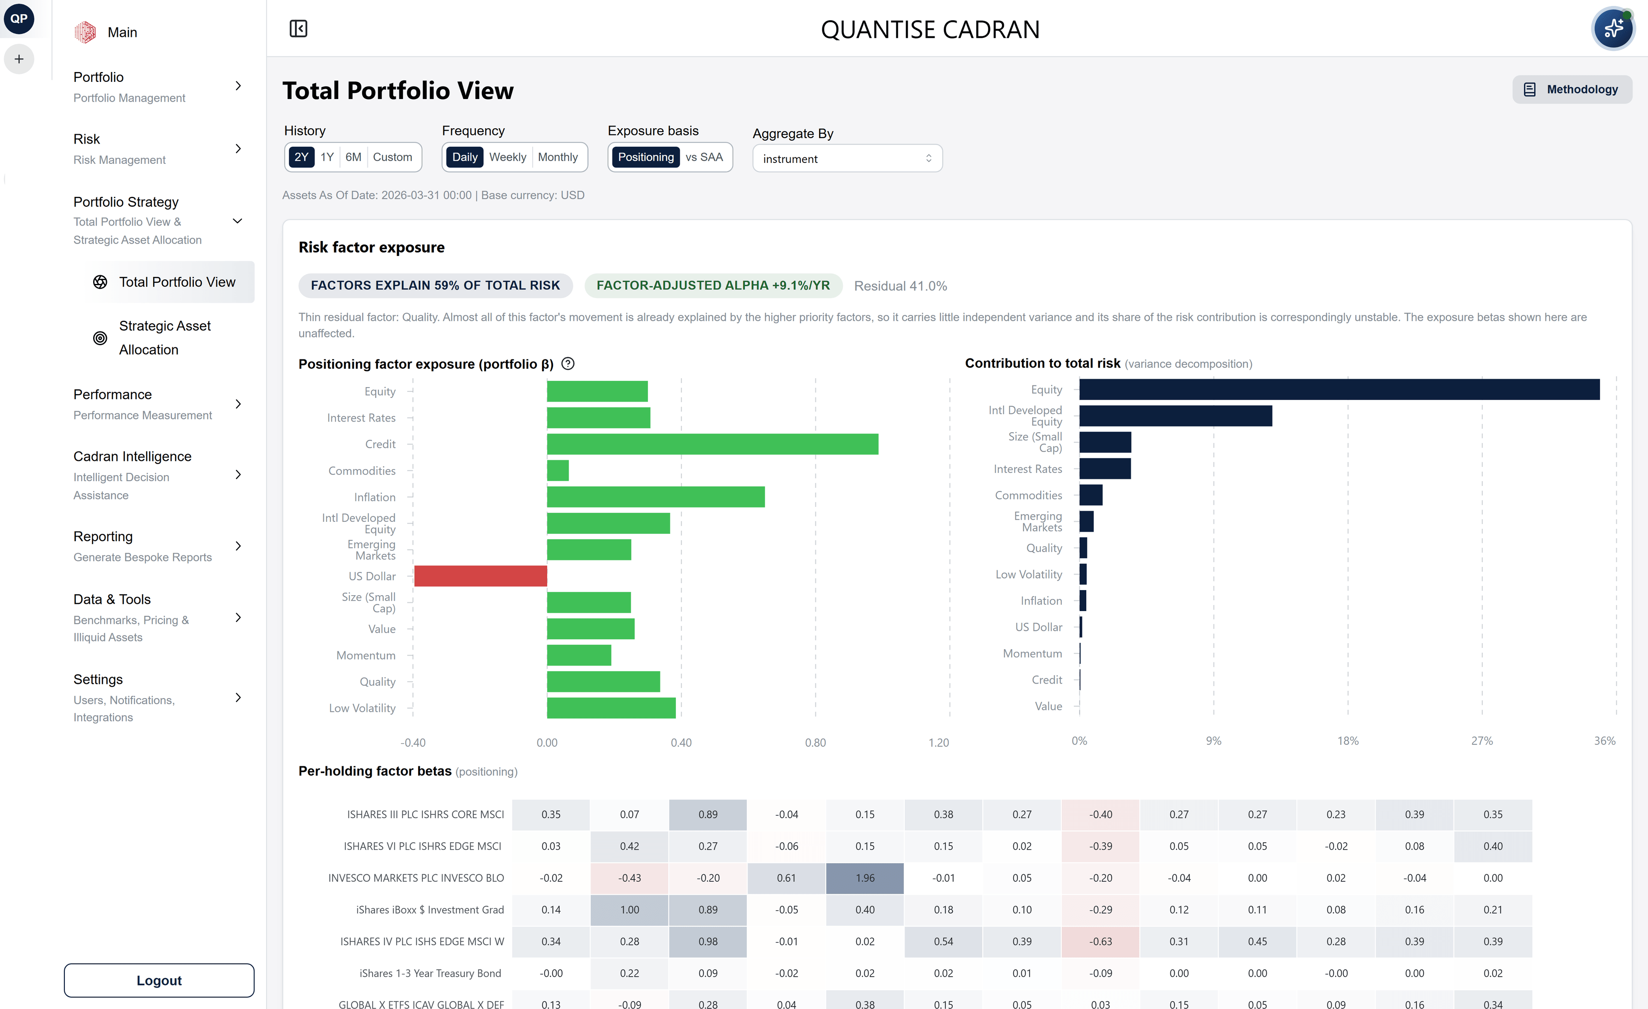Open the AI assistant sparkle icon
This screenshot has height=1009, width=1648.
pos(1613,28)
